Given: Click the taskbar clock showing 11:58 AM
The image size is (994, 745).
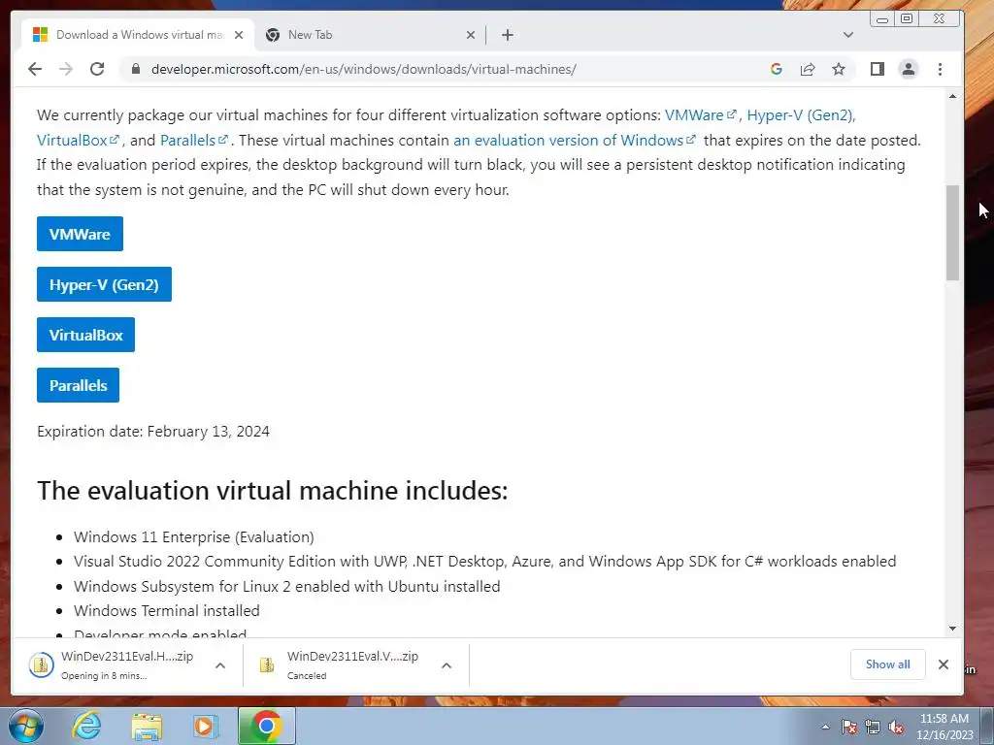Looking at the screenshot, I should [x=944, y=726].
